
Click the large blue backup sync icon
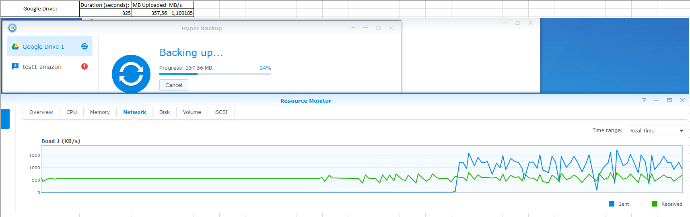[131, 74]
